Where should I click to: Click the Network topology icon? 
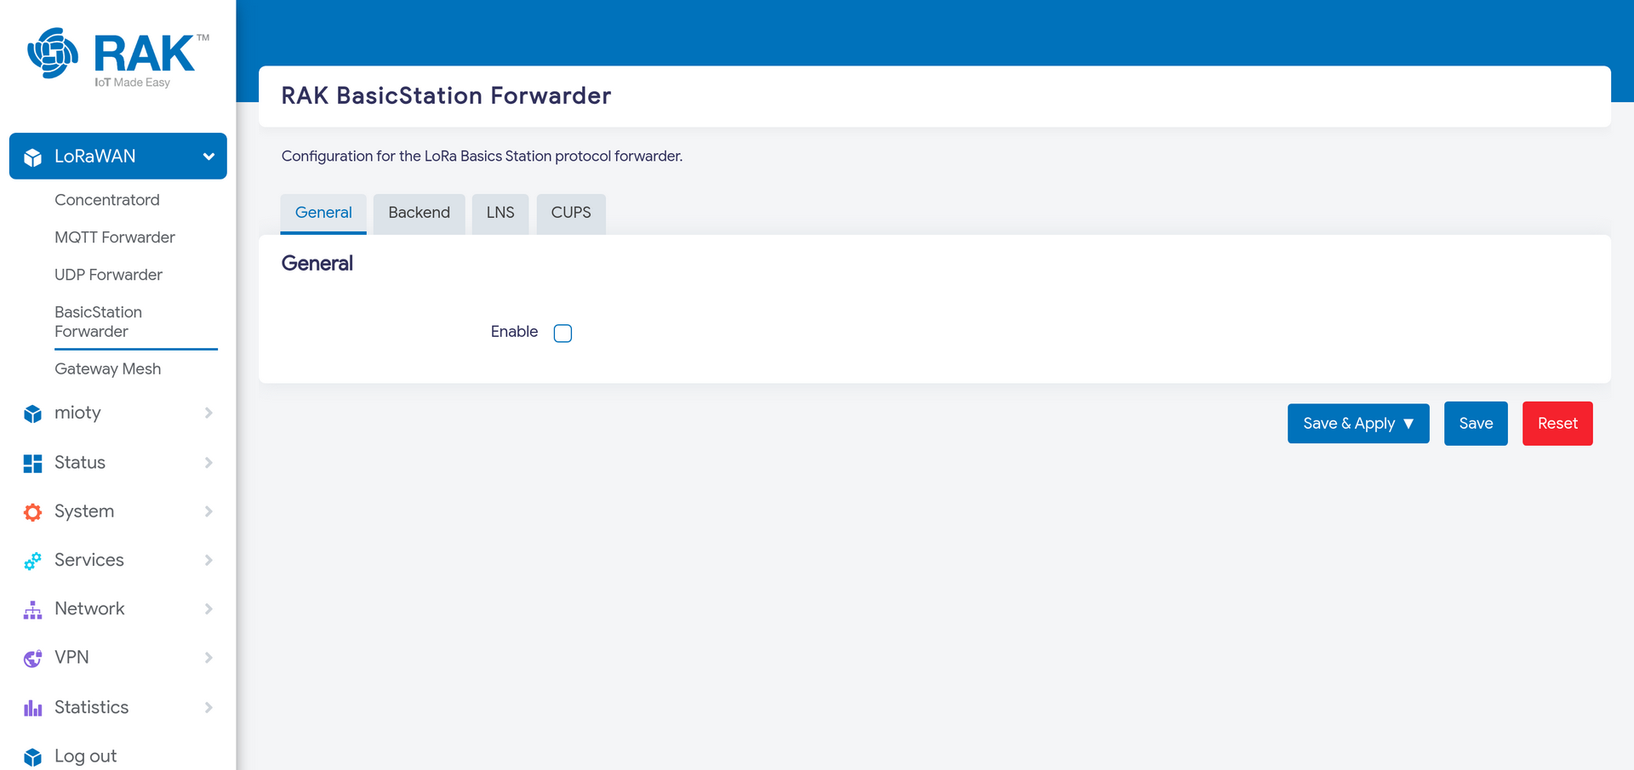(x=33, y=610)
